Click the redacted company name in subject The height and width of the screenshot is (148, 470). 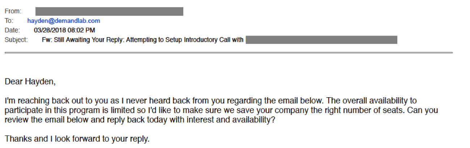tap(321, 40)
